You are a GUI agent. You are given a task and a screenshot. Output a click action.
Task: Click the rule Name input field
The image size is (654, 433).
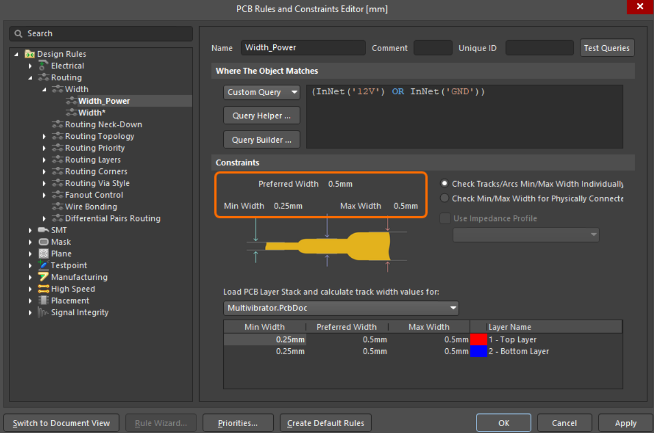point(303,48)
